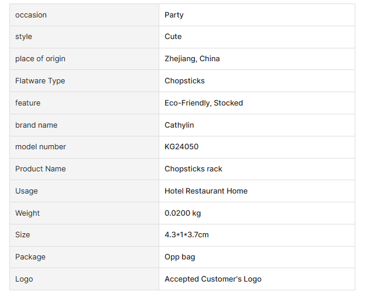This screenshot has width=367, height=295.
Task: Click the 'Logo' attribute label
Action: tap(24, 279)
